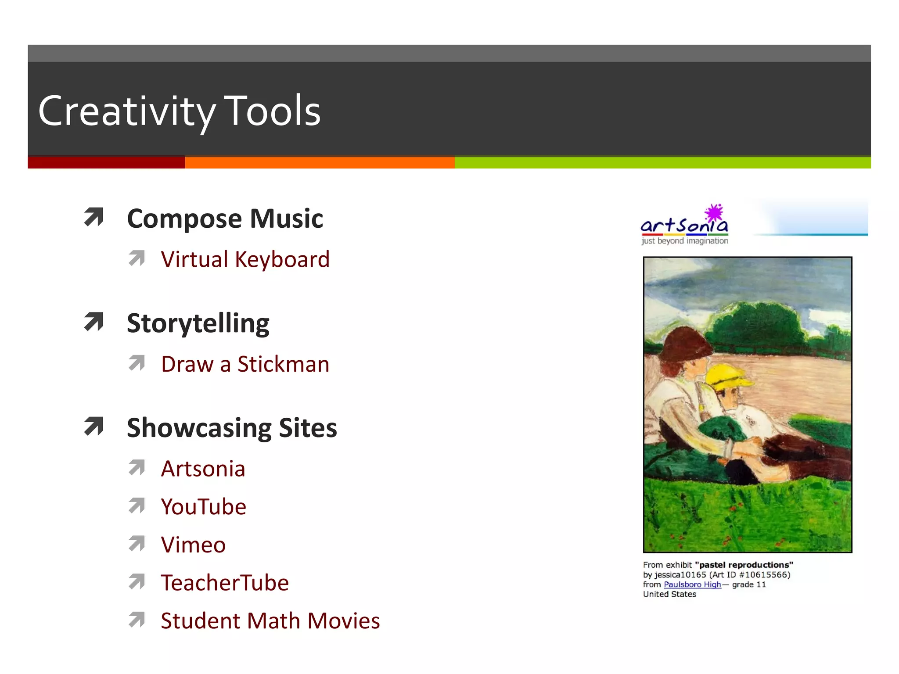
Task: Open the Artsonia link in the list
Action: click(x=203, y=469)
